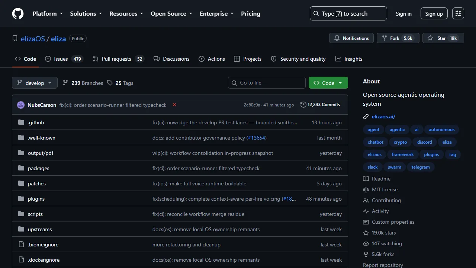Click the search box in the header
This screenshot has height=268, width=476.
pyautogui.click(x=348, y=13)
